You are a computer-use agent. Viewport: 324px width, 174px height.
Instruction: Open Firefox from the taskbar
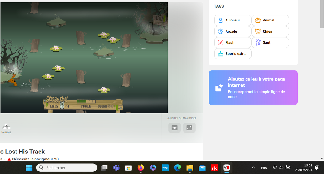(x=141, y=168)
